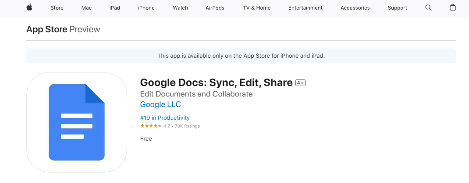This screenshot has height=183, width=469.
Task: Open the shopping bag icon
Action: (453, 8)
